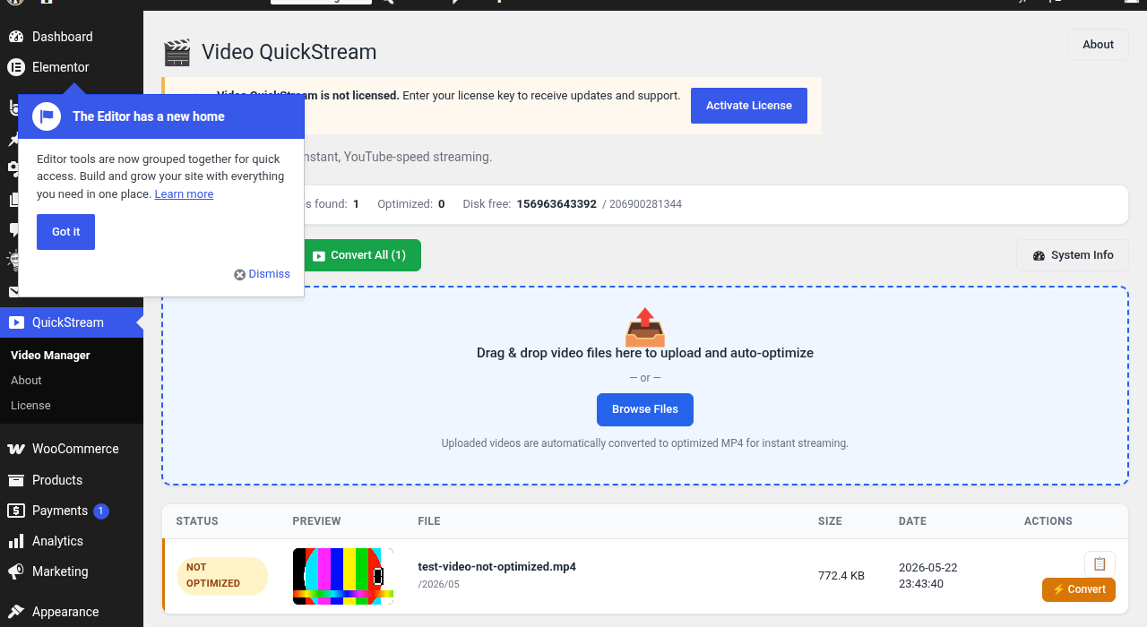Click the 2026-05-22 23:43:40 date cell
The height and width of the screenshot is (627, 1147).
(x=928, y=576)
